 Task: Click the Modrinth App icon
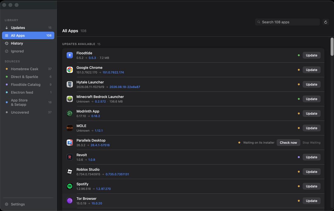[x=70, y=114]
